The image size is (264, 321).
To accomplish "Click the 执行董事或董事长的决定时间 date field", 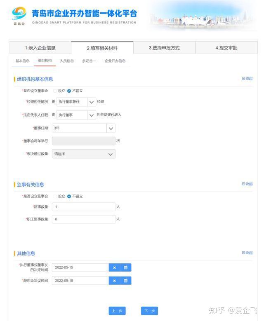I will pyautogui.click(x=80, y=267).
